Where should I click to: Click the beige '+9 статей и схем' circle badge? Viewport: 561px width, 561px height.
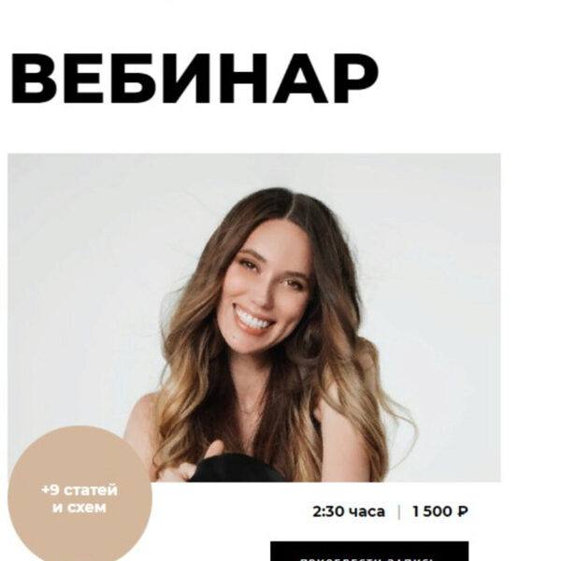point(79,494)
